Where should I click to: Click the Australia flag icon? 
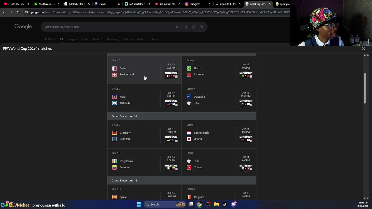coord(189,97)
